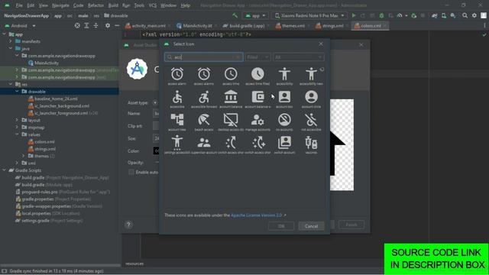The image size is (489, 275).
Task: Click the green Run app button
Action: 354,15
